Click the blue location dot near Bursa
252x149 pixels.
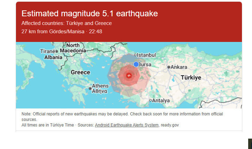[136, 64]
